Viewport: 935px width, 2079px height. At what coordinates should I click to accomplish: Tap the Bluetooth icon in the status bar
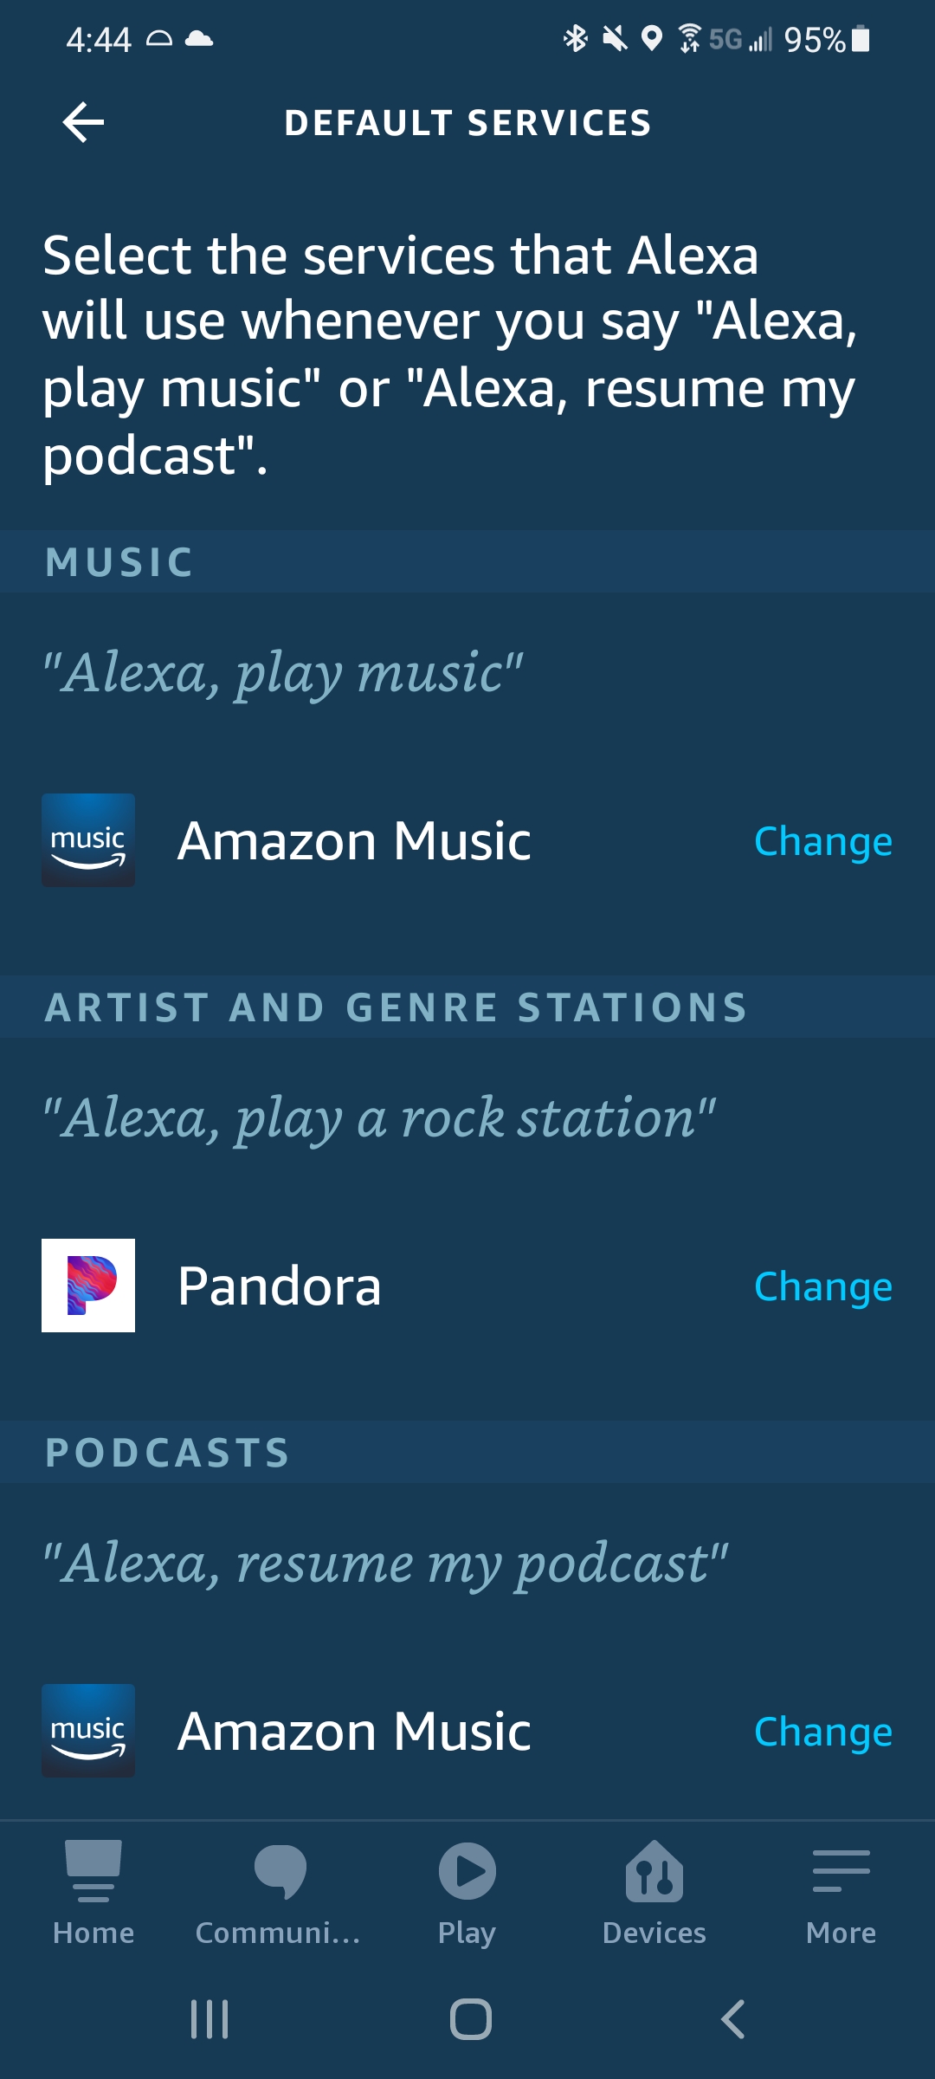pyautogui.click(x=575, y=39)
